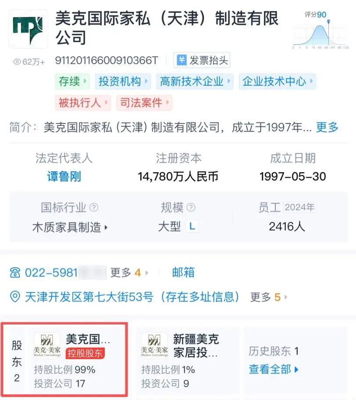Toggle the 存续 status tag
This screenshot has width=356, height=400.
[72, 82]
